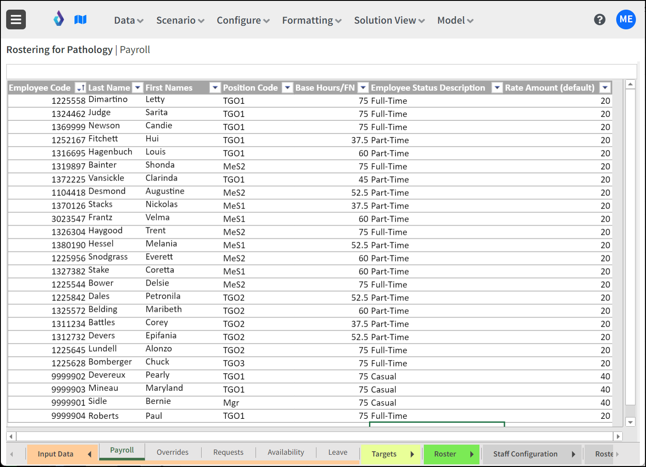
Task: Switch to the Overrides tab
Action: [x=173, y=452]
